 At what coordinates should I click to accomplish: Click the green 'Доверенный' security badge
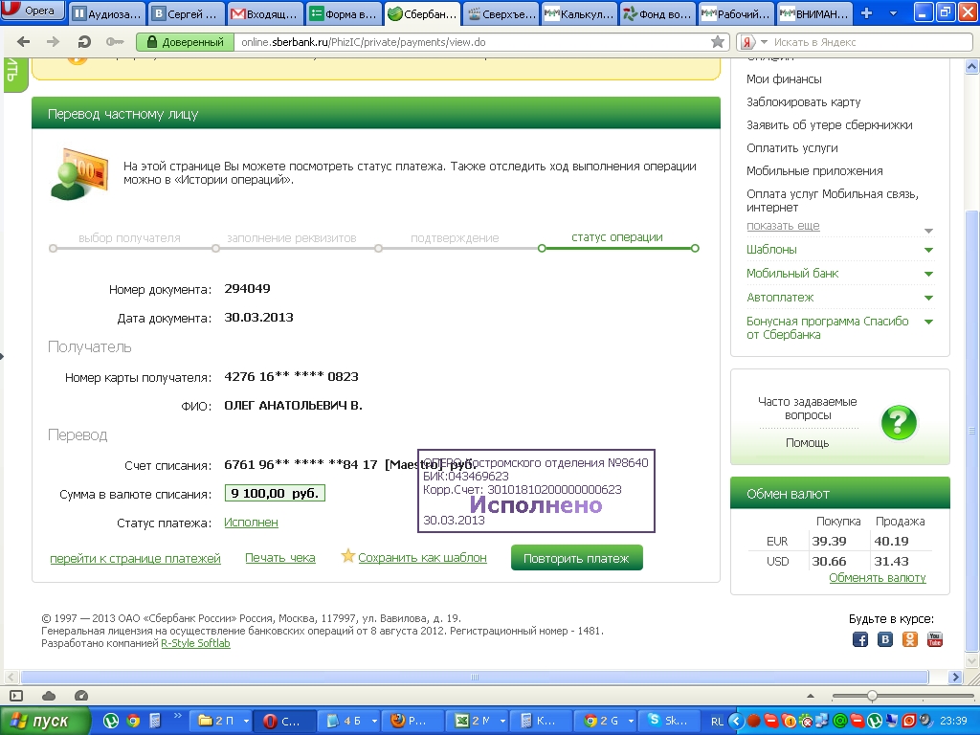[185, 42]
